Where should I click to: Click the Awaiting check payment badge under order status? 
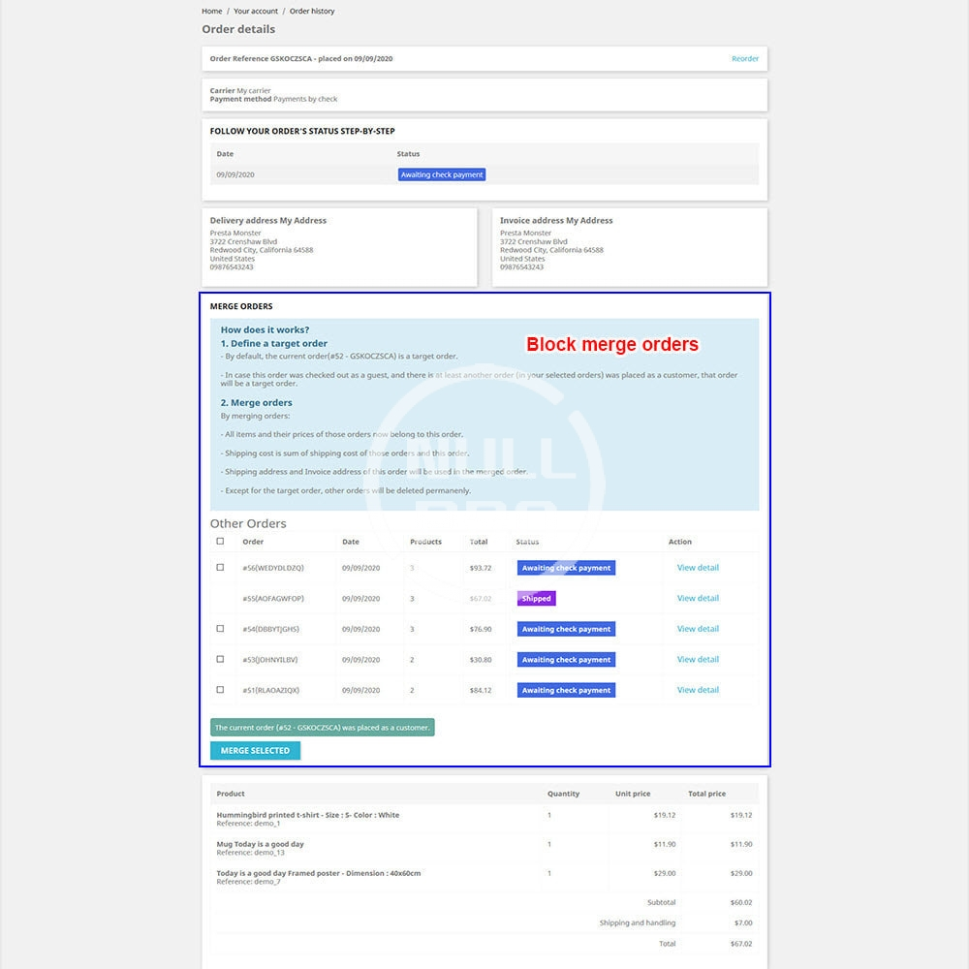[x=442, y=174]
